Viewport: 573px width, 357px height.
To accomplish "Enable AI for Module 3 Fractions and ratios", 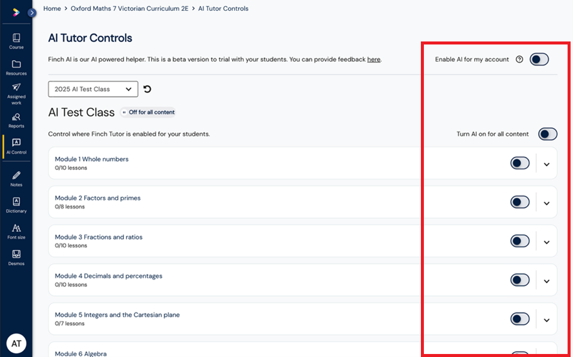I will click(x=519, y=241).
